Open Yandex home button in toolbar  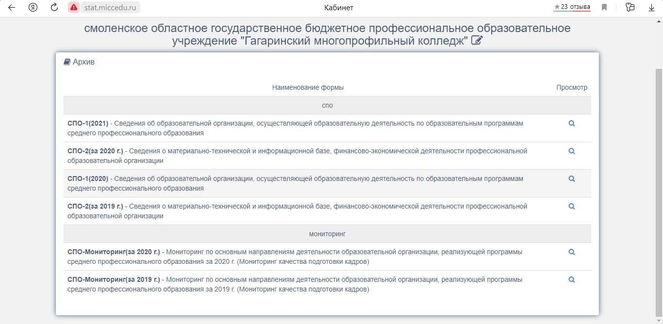click(x=33, y=7)
